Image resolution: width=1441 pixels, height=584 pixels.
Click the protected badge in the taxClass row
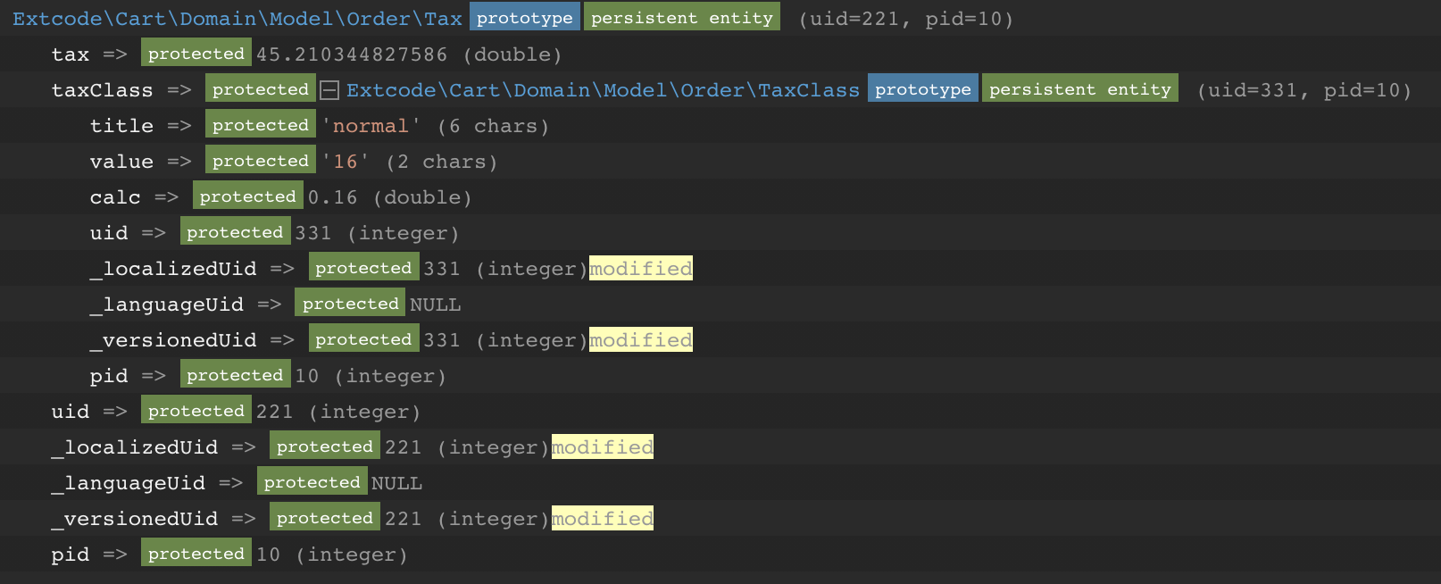[261, 88]
